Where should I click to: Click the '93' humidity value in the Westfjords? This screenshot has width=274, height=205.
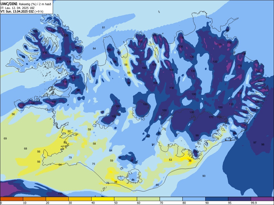click(x=23, y=57)
